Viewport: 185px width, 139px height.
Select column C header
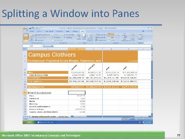94,49
